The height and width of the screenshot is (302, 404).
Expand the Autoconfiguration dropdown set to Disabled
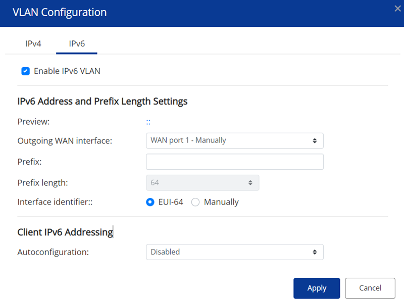[234, 252]
